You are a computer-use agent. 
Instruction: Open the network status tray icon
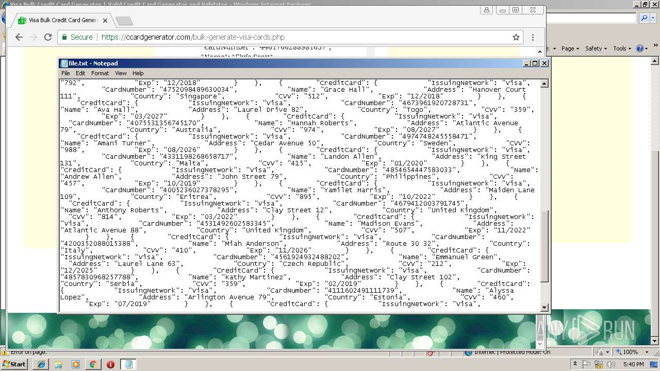click(x=599, y=364)
